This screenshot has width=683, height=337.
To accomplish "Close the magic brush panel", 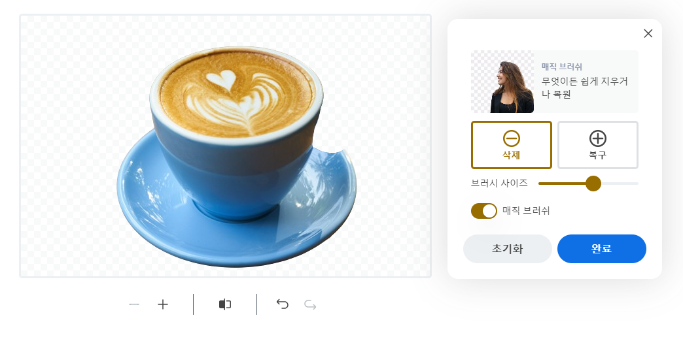I will [648, 33].
